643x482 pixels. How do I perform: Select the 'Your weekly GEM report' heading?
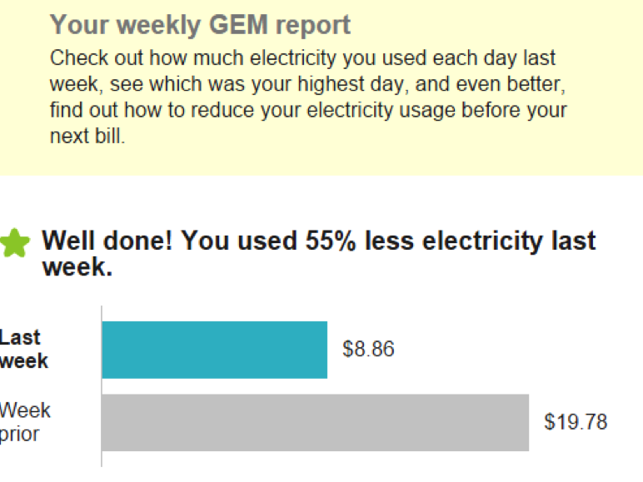pos(200,25)
